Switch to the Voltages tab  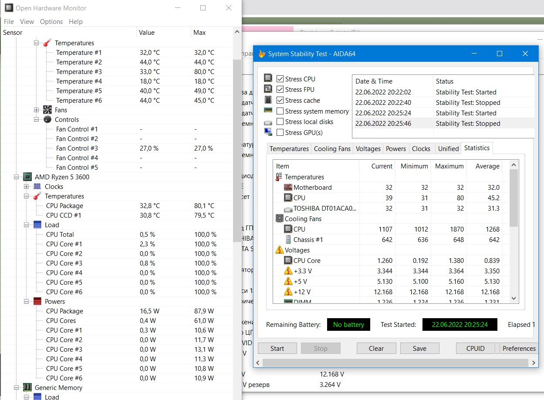(368, 149)
